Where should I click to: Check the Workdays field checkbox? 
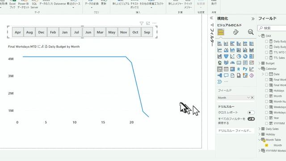[266, 112]
